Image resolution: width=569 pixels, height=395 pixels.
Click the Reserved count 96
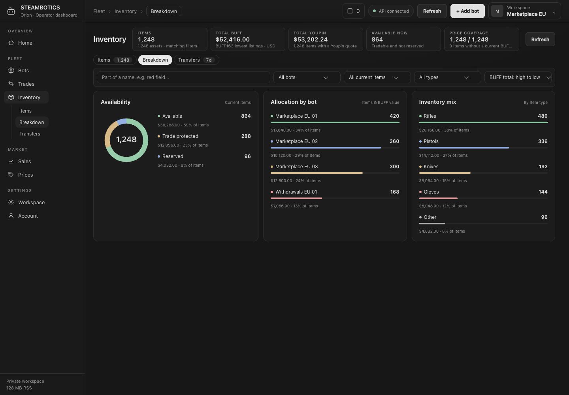[x=247, y=156]
